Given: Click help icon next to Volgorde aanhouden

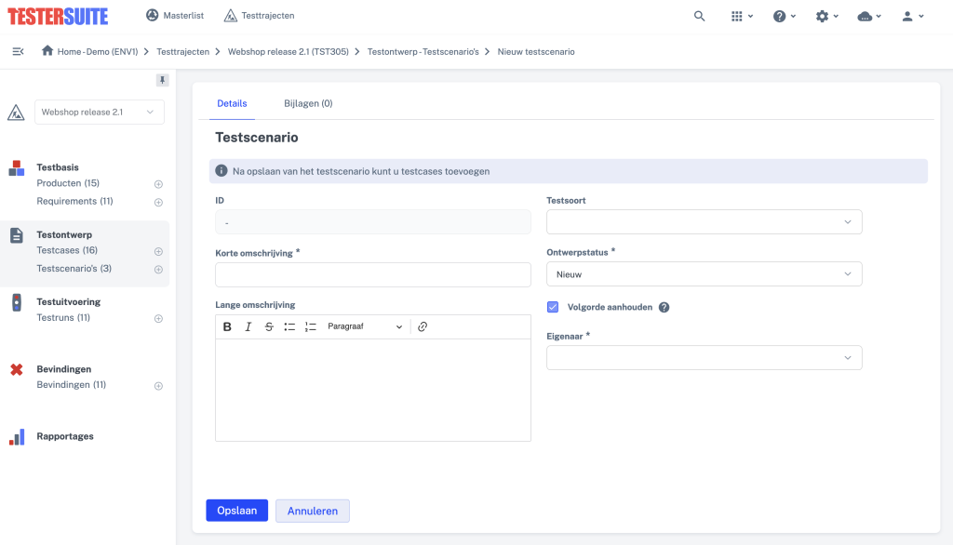Looking at the screenshot, I should click(664, 307).
